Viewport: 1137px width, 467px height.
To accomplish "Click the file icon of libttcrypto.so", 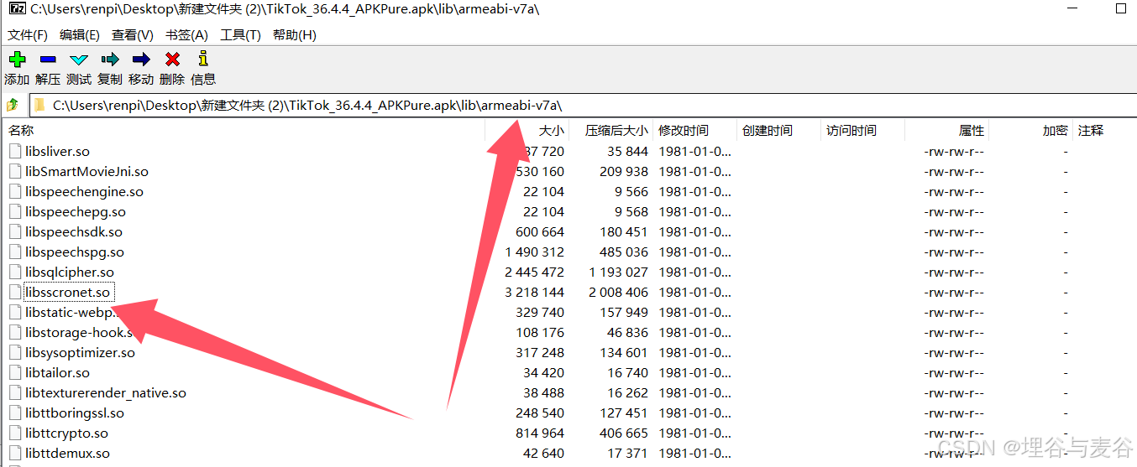I will 15,433.
